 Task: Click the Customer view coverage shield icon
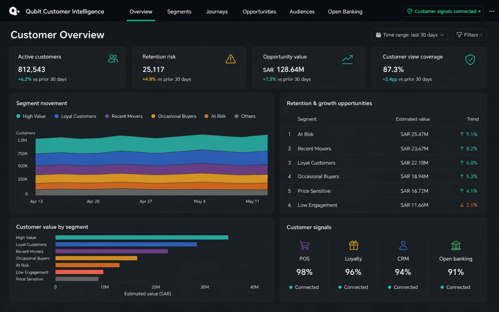click(x=470, y=59)
